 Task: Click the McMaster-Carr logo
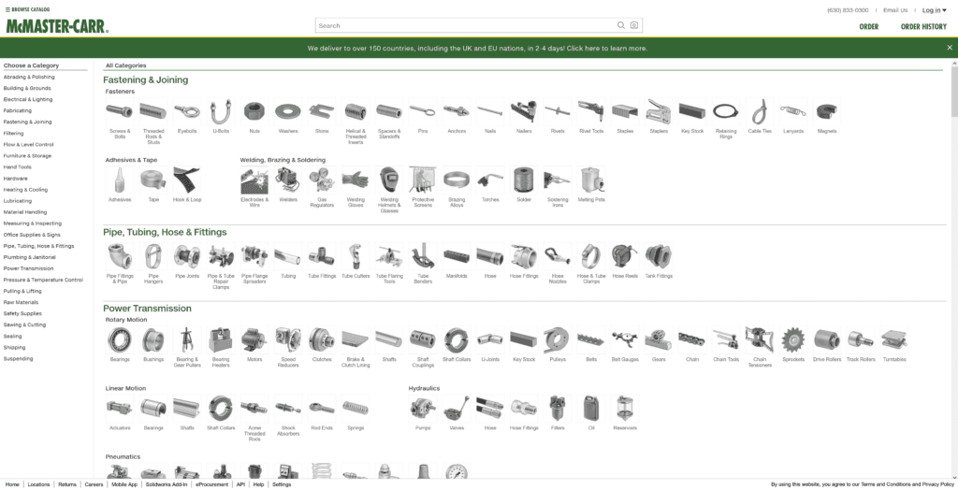tap(57, 26)
